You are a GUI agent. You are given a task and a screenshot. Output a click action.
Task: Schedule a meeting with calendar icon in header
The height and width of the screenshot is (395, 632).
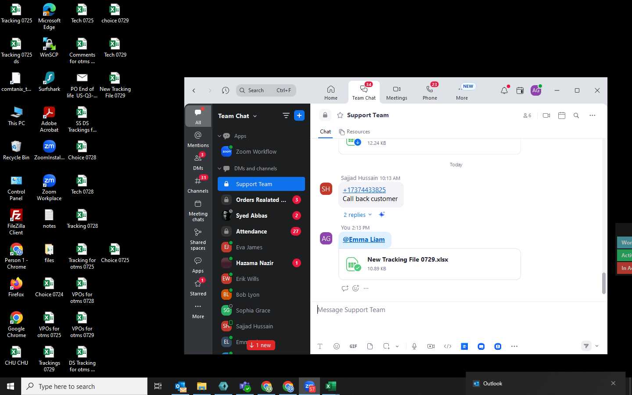coord(562,115)
